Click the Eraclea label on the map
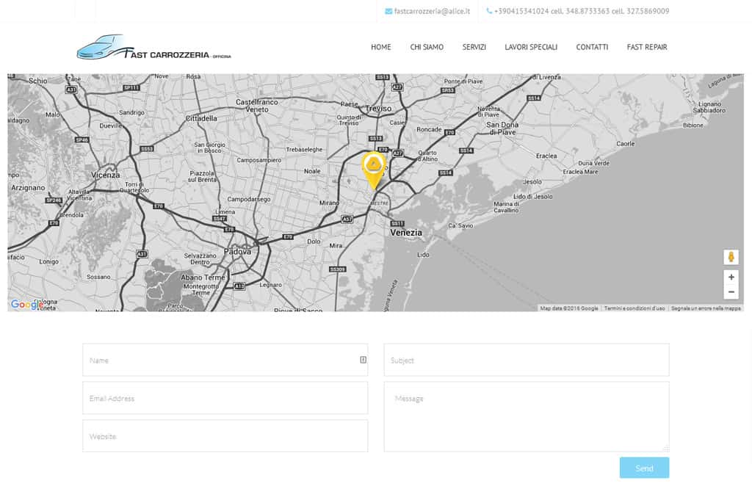 [x=546, y=156]
